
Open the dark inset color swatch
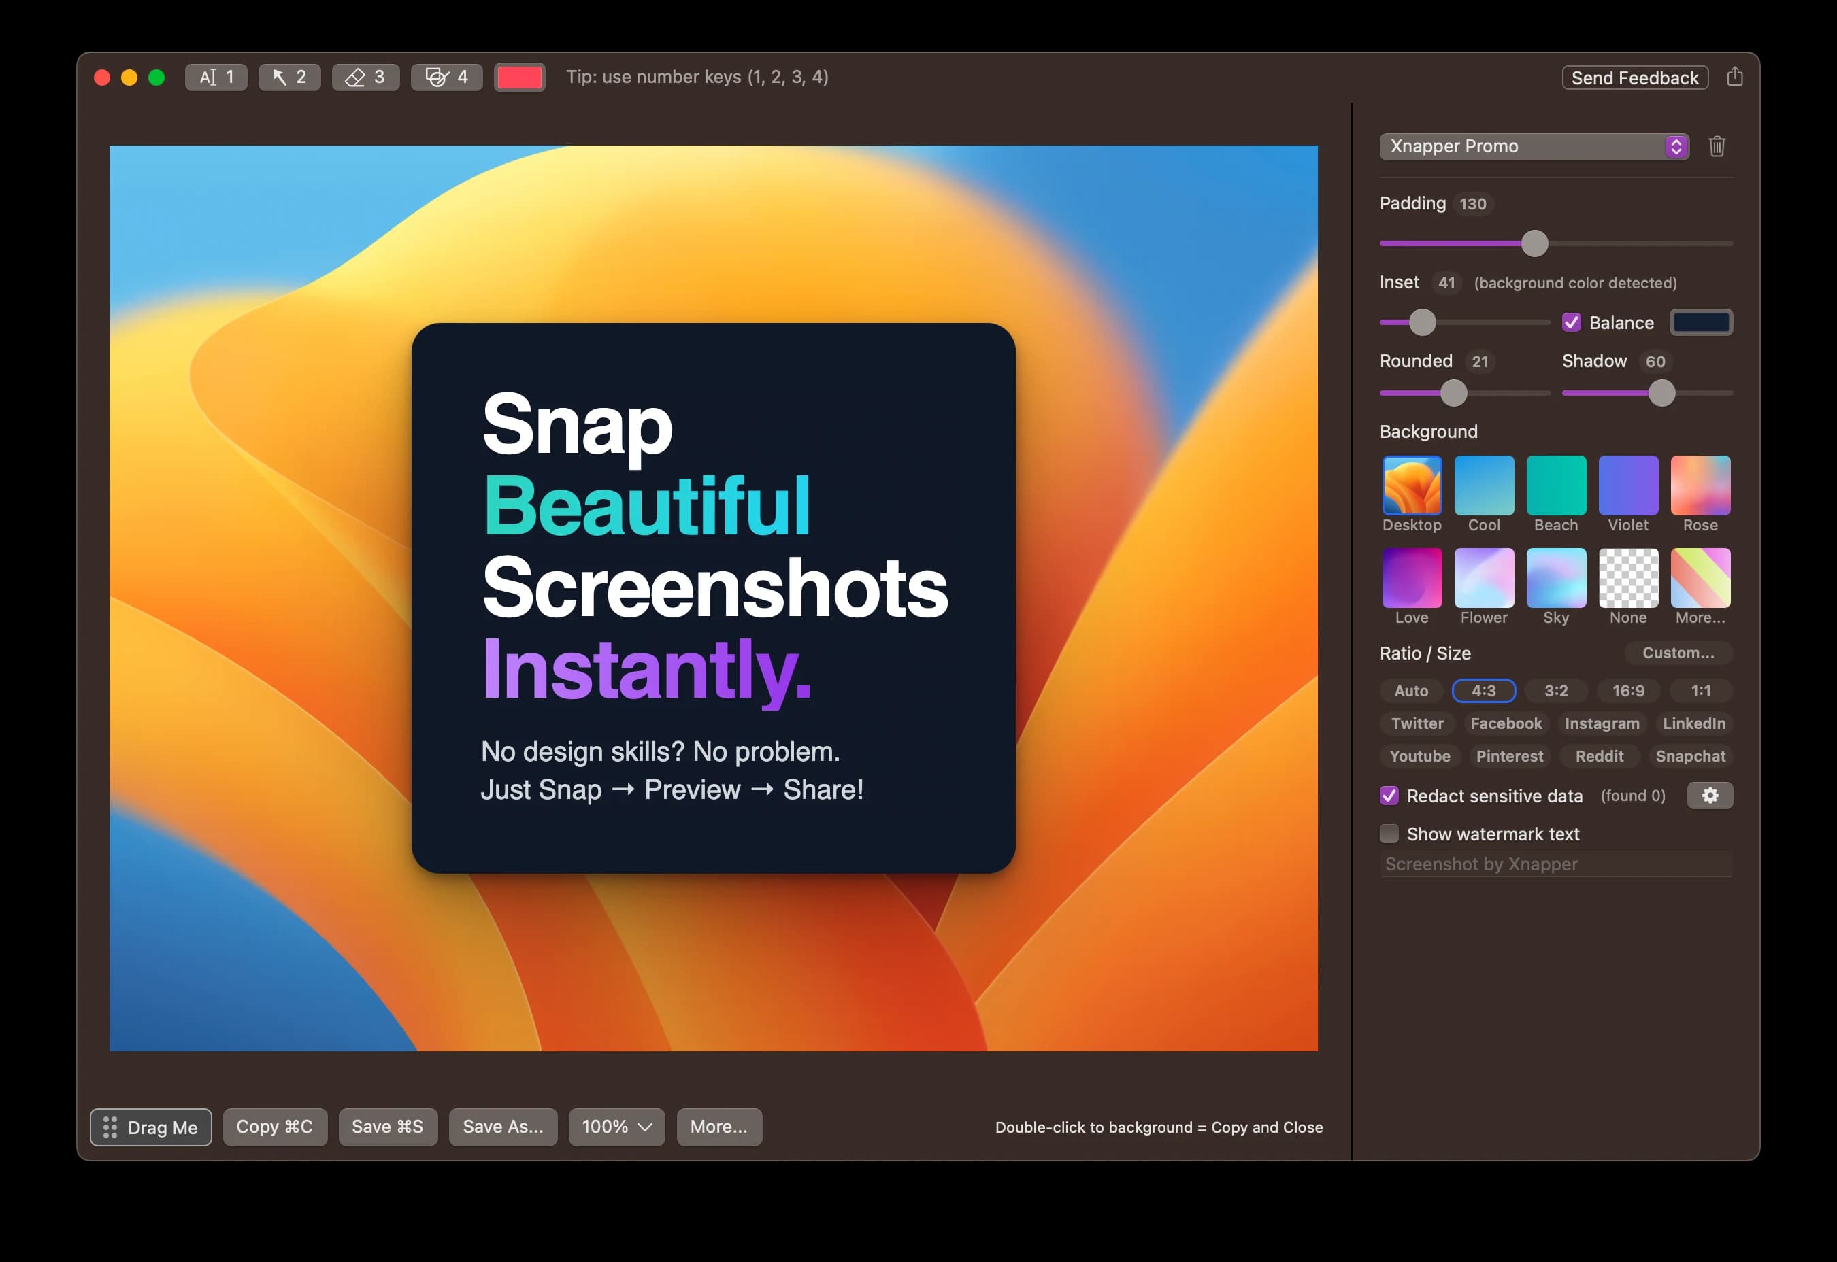(x=1701, y=322)
